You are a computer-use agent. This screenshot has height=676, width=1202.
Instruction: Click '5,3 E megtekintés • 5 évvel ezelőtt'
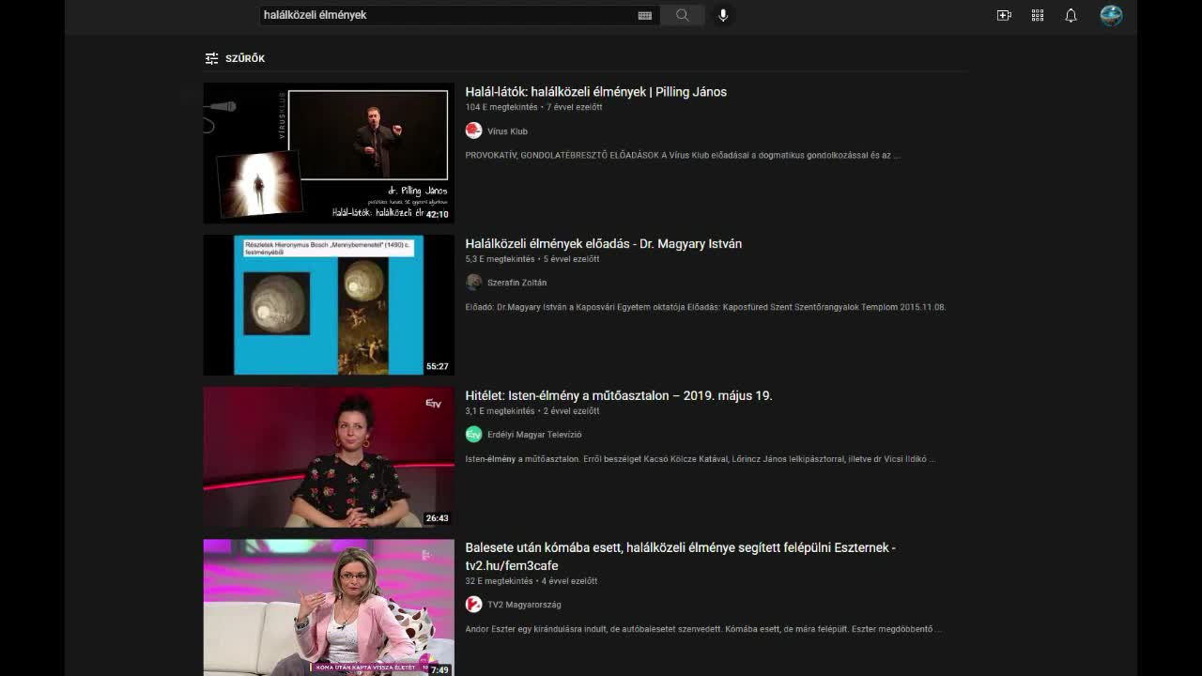tap(532, 259)
